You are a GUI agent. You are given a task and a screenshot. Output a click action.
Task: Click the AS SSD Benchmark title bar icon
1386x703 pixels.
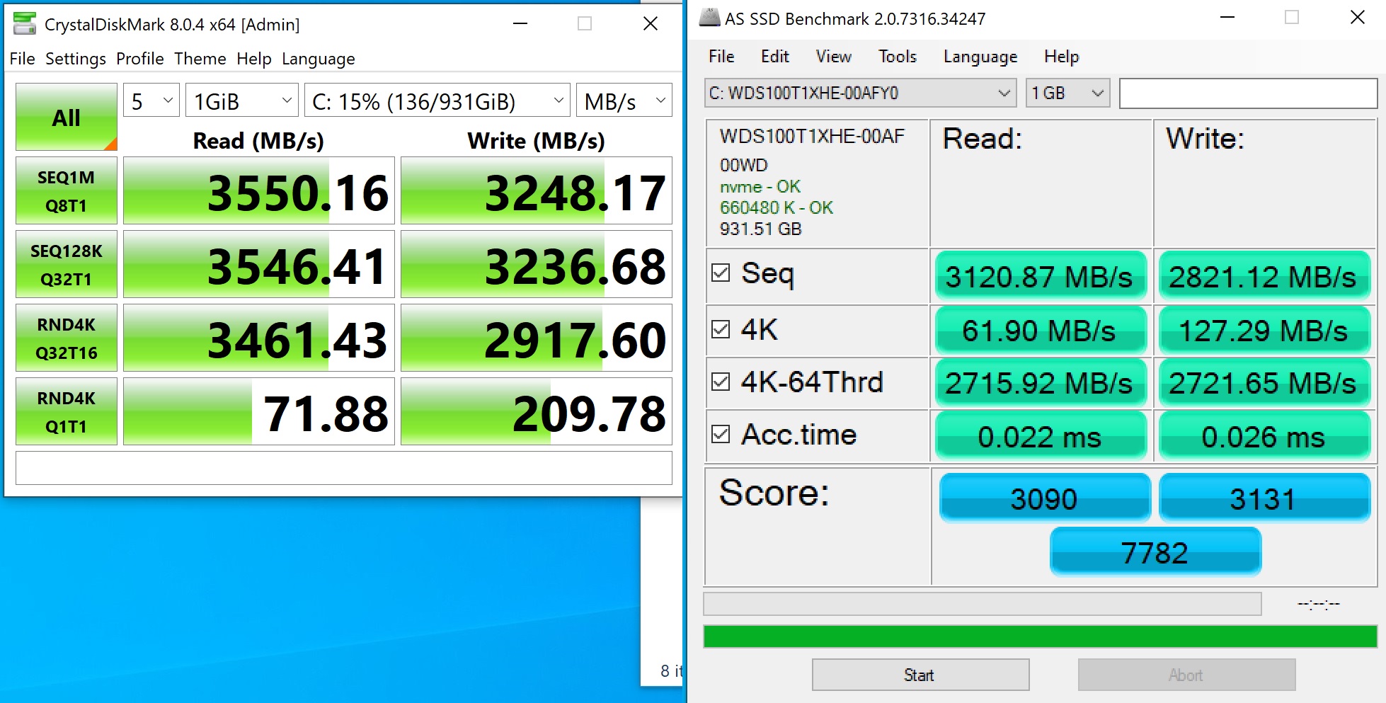click(709, 18)
